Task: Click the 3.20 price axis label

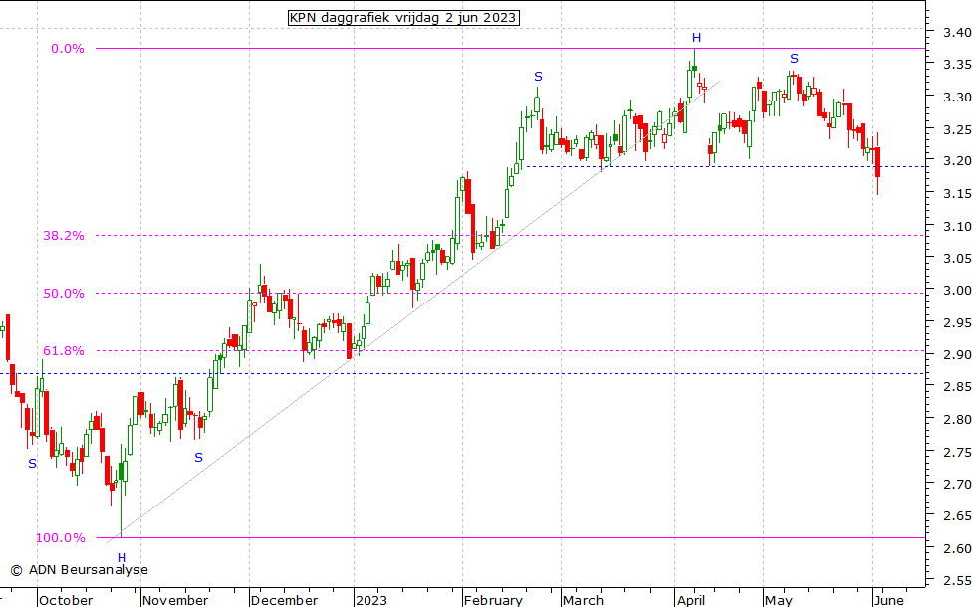Action: 957,161
